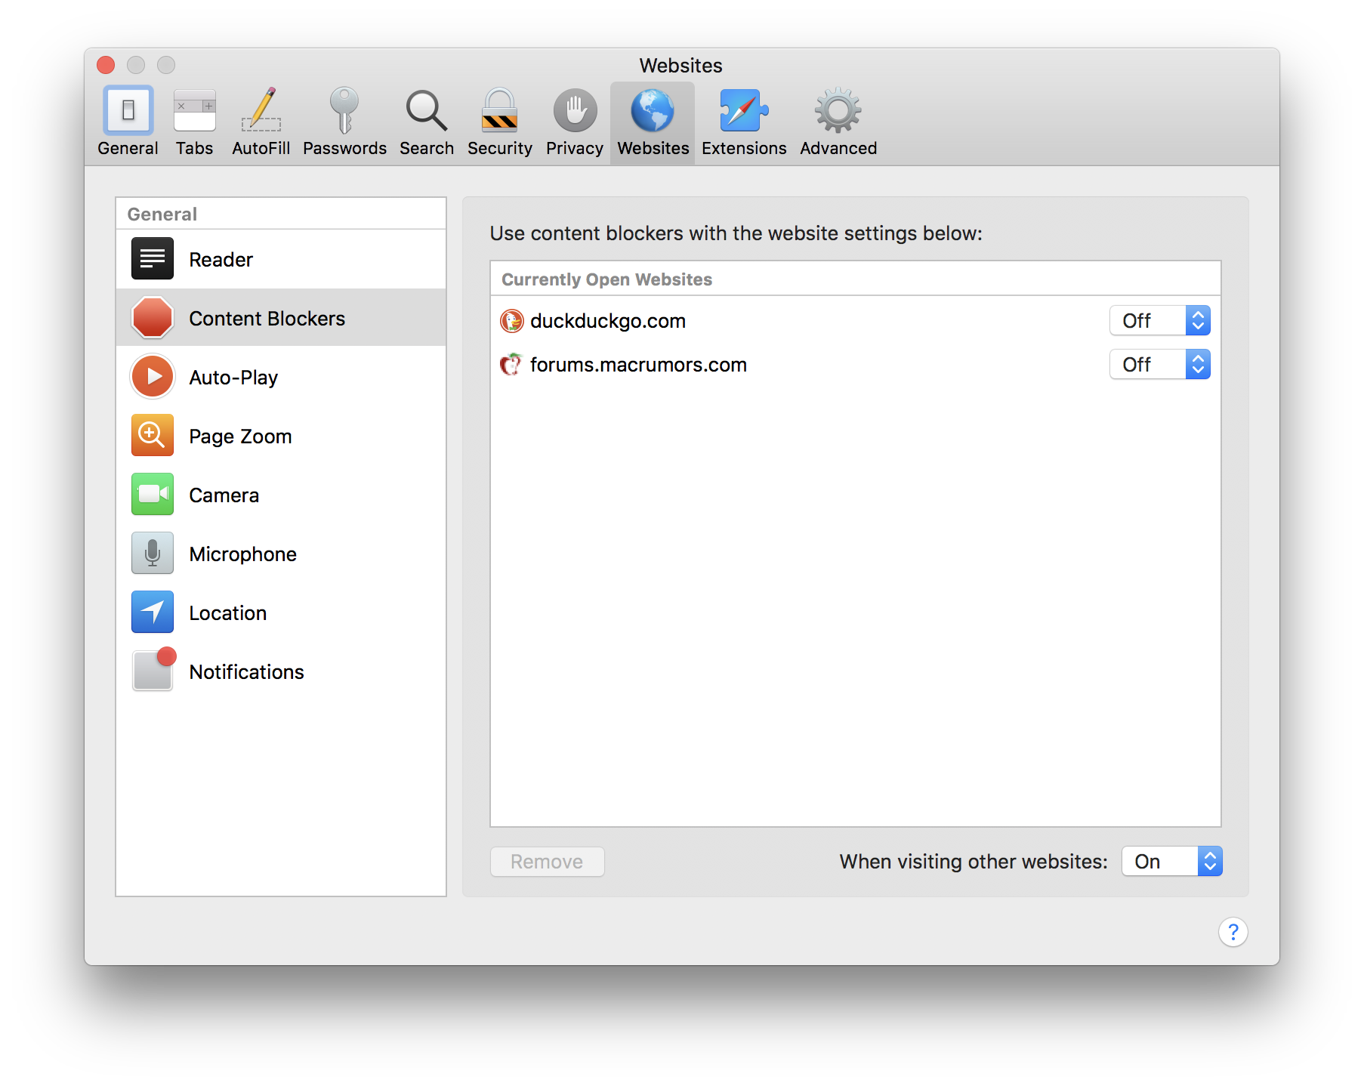The height and width of the screenshot is (1086, 1364).
Task: Select the duckduckgo.com row text
Action: (607, 322)
